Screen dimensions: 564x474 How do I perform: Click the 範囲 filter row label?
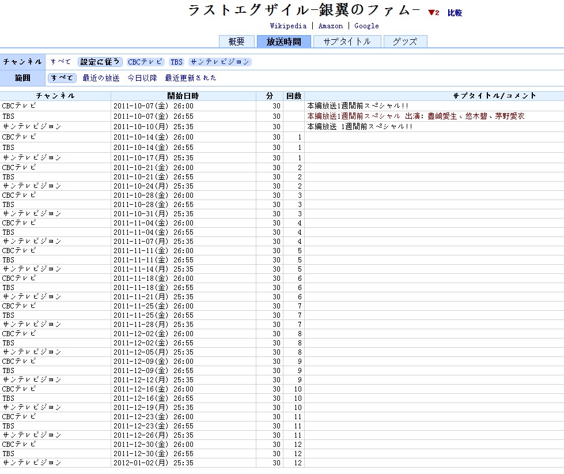click(22, 78)
